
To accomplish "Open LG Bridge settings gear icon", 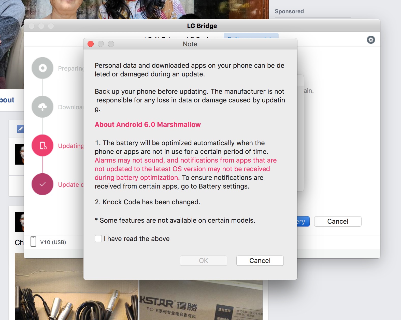I will 371,40.
